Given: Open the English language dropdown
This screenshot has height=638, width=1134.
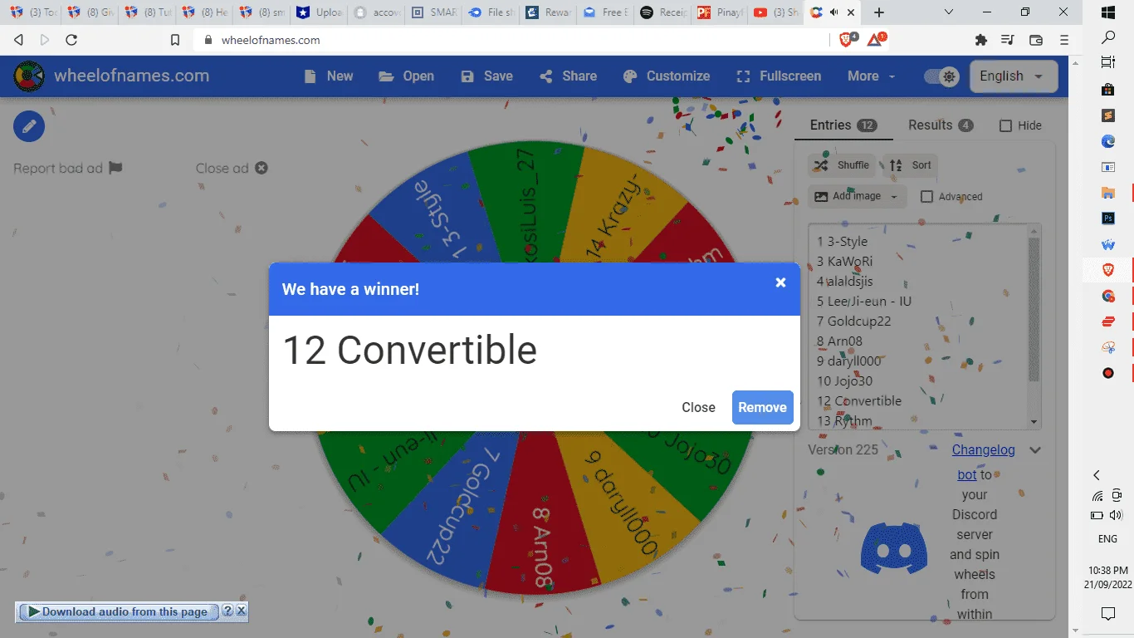Looking at the screenshot, I should pyautogui.click(x=1014, y=76).
